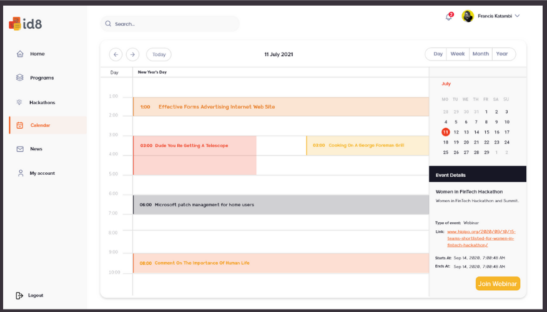Click the Today button
The image size is (547, 312).
click(159, 54)
